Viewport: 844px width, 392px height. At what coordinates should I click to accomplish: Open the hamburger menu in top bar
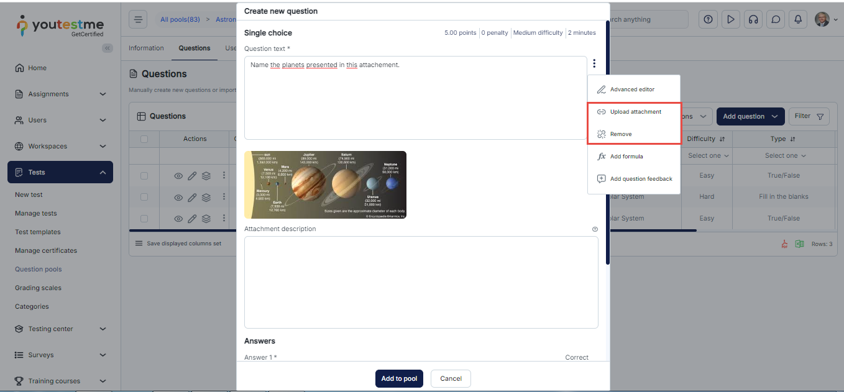coord(138,19)
